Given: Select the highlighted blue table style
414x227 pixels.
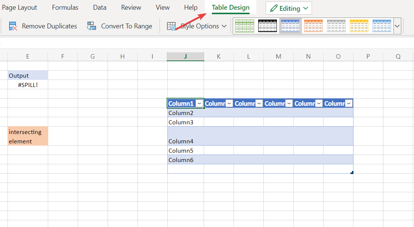Looking at the screenshot, I should 290,26.
